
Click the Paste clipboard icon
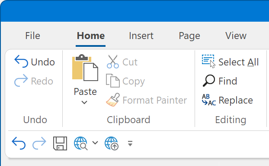pos(85,68)
